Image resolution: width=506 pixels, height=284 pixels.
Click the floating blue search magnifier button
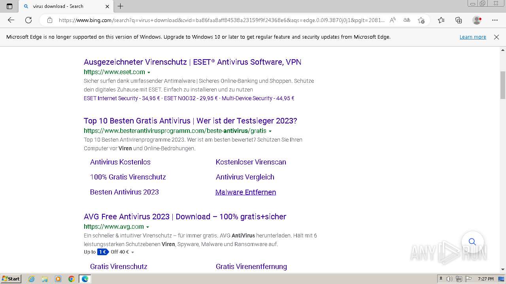pyautogui.click(x=472, y=242)
